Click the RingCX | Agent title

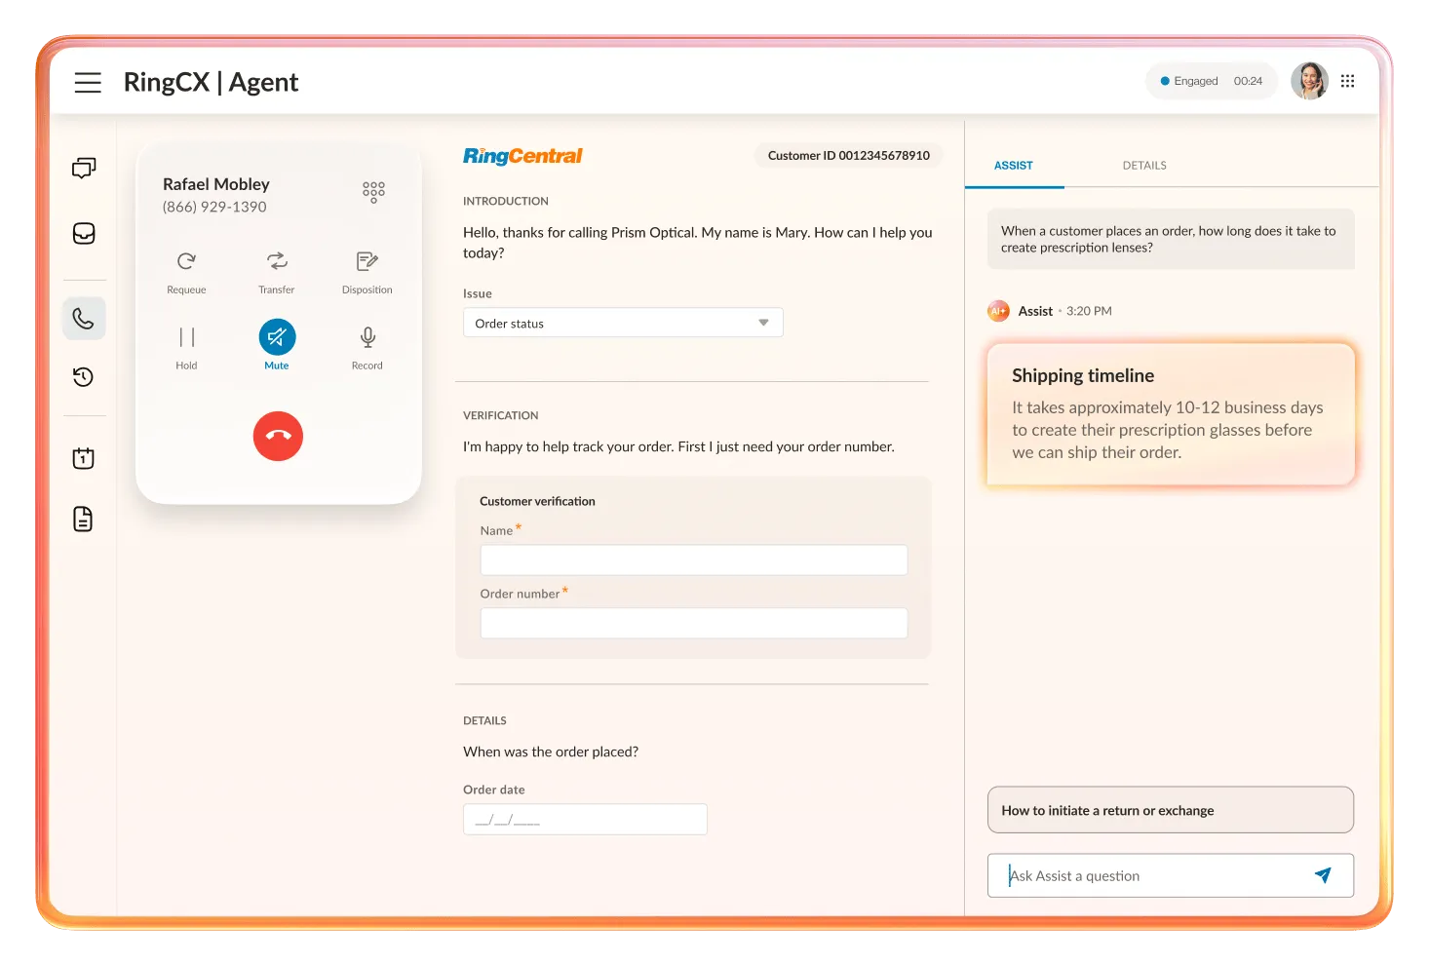(x=211, y=83)
